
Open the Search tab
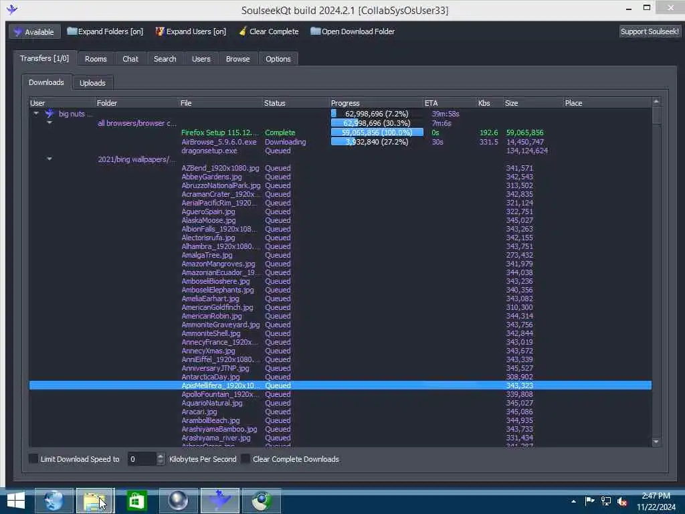click(x=165, y=59)
